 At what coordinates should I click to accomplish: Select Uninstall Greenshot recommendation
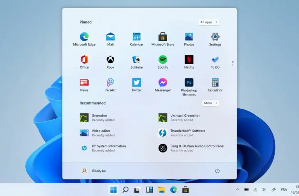click(x=179, y=118)
